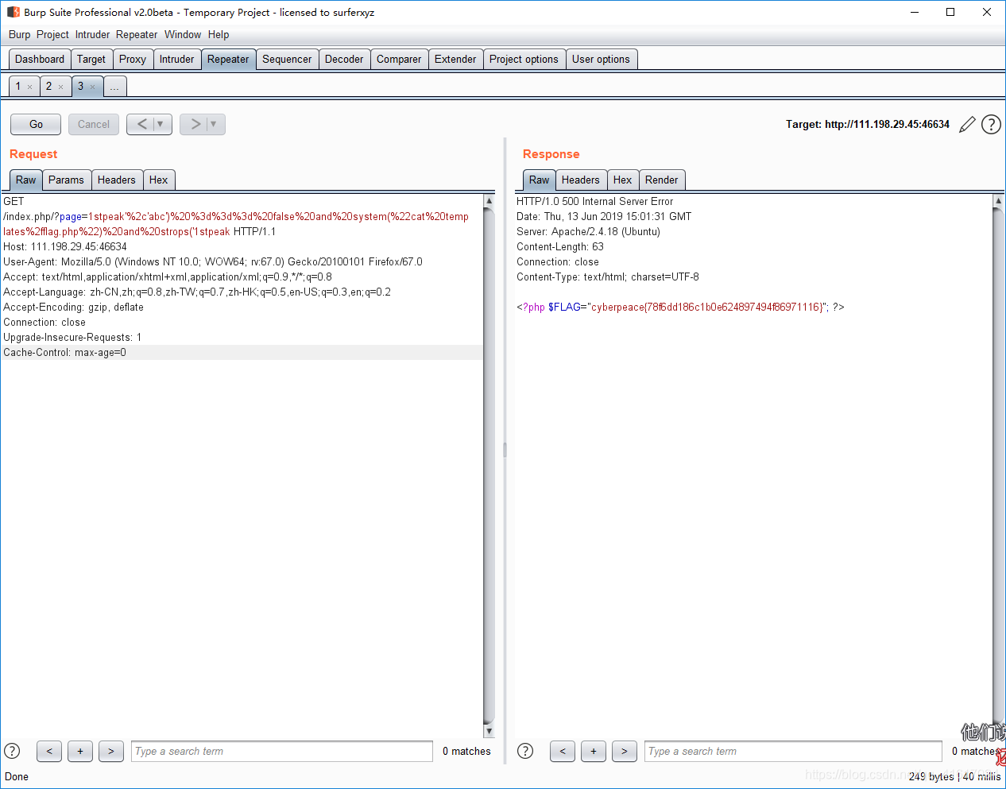Switch response view to Hex
Image resolution: width=1006 pixels, height=789 pixels.
pyautogui.click(x=623, y=180)
